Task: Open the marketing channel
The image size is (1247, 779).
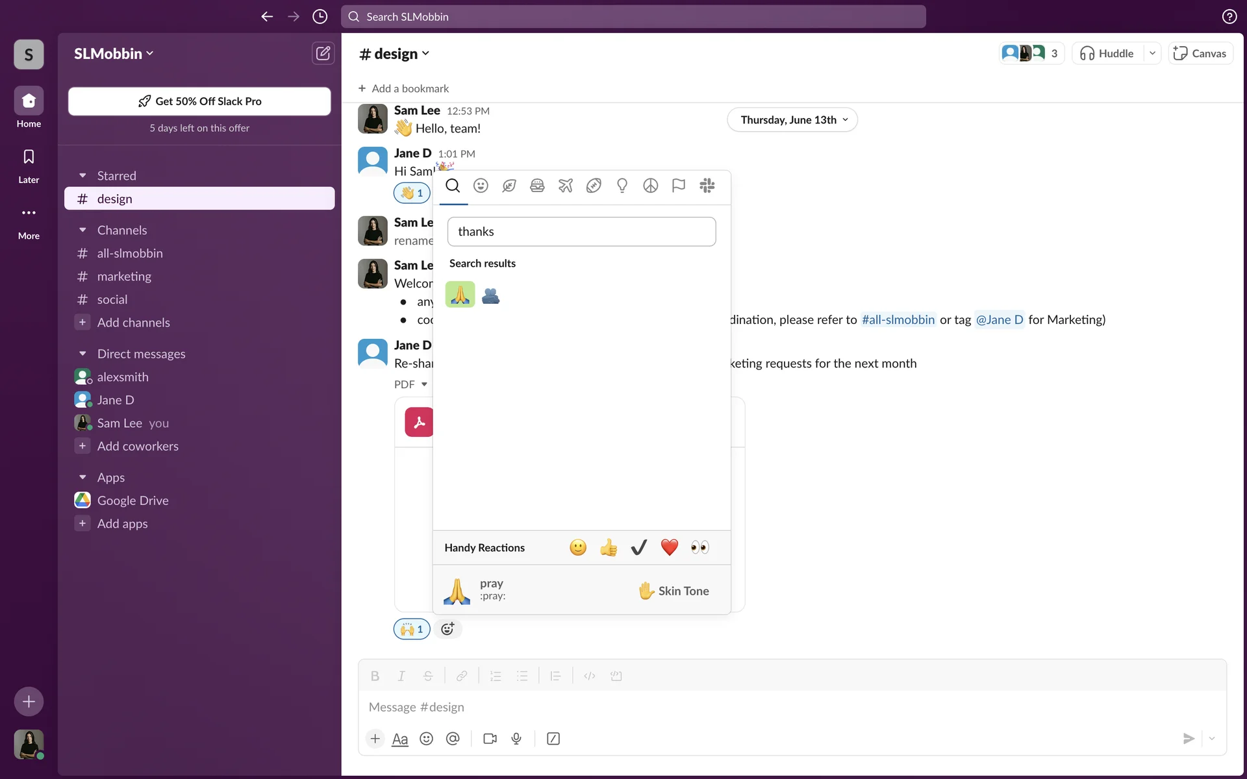Action: point(124,277)
